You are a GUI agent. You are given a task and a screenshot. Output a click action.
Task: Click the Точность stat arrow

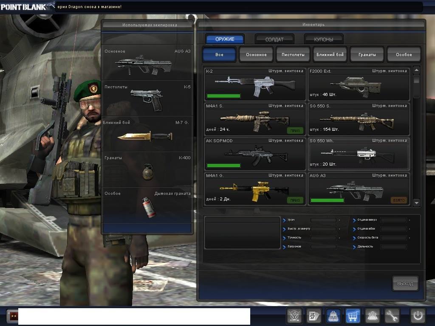click(x=284, y=238)
